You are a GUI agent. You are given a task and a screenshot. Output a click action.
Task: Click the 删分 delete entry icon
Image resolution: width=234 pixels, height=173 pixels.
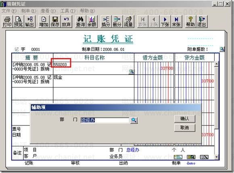[x=117, y=22]
